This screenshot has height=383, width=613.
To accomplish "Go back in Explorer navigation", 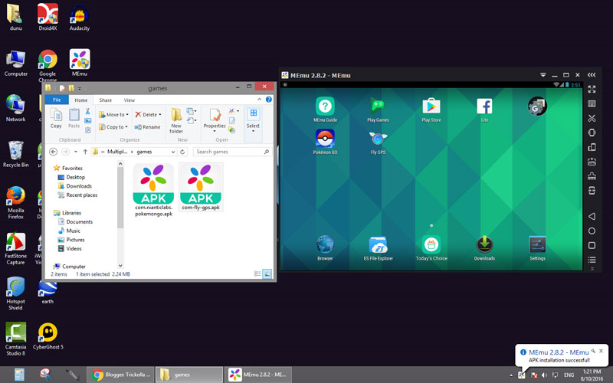I will pyautogui.click(x=53, y=152).
